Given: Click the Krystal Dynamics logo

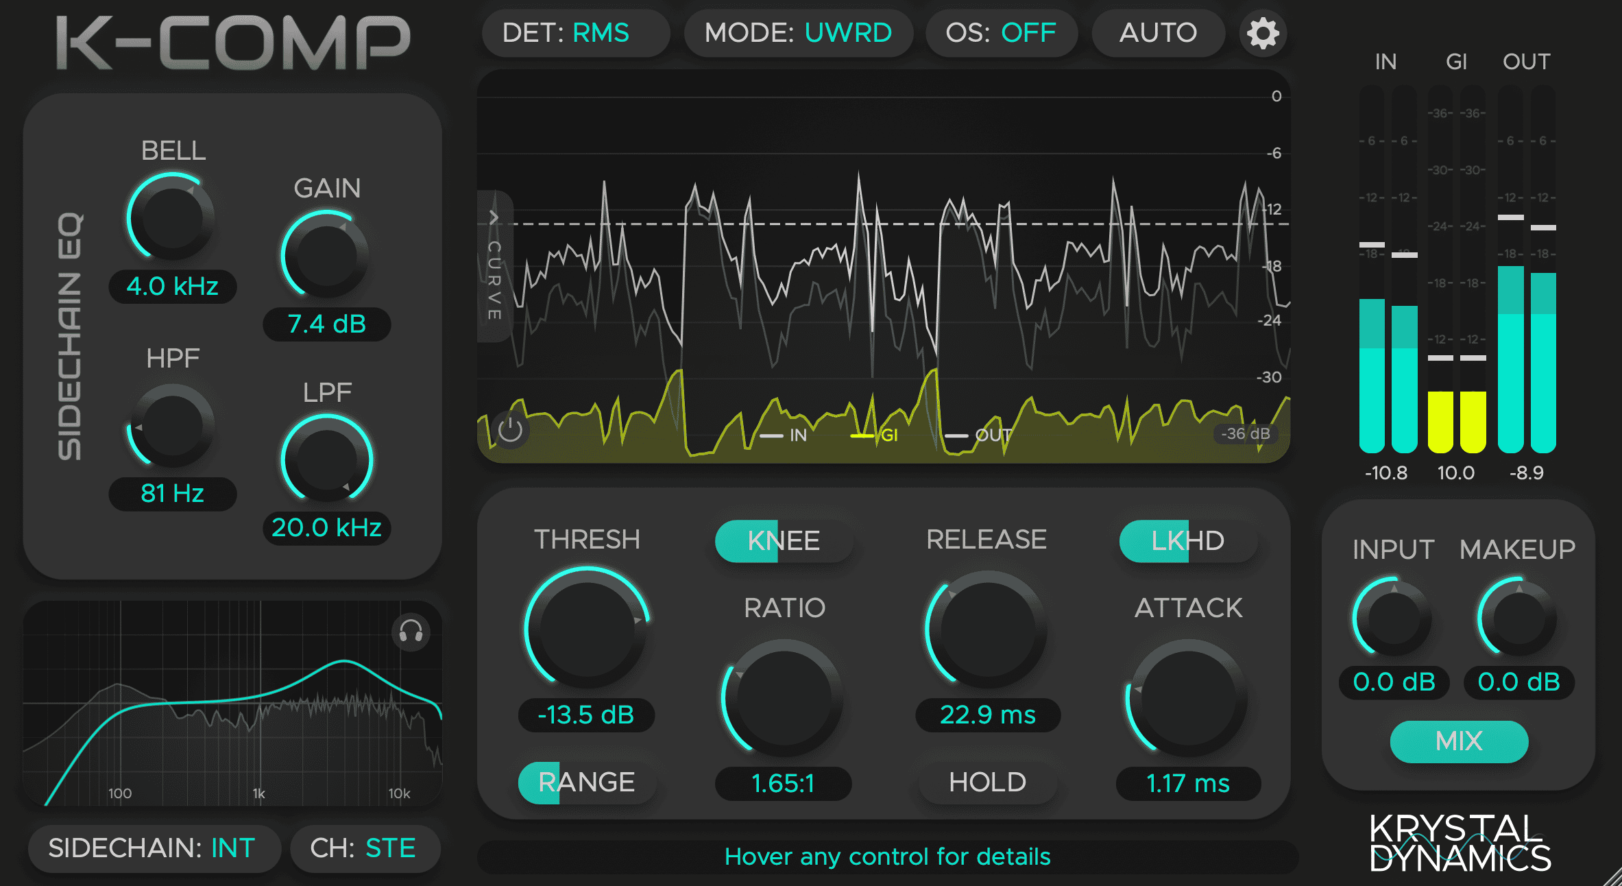Looking at the screenshot, I should pyautogui.click(x=1460, y=843).
